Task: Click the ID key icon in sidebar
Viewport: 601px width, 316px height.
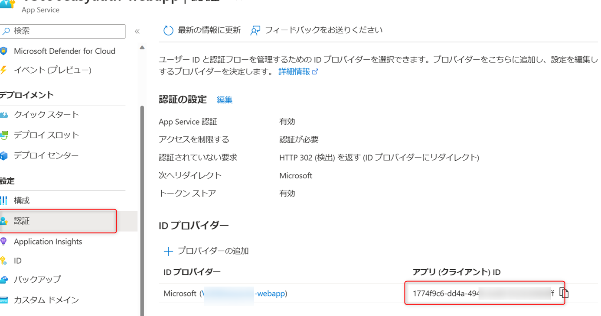Action: [x=4, y=261]
